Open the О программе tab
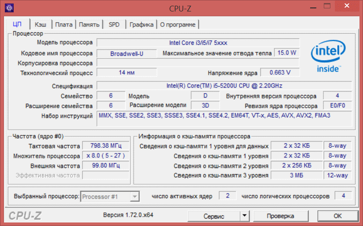Viewport: 363px width, 226px height. pyautogui.click(x=178, y=25)
